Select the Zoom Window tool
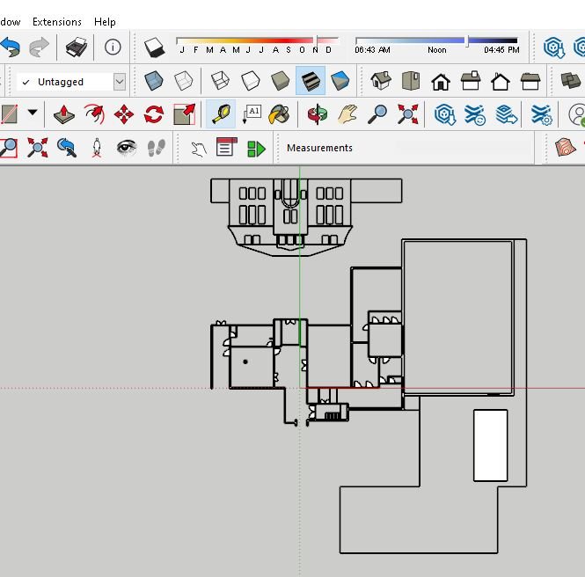Viewport: 585px width, 577px height. (9, 147)
